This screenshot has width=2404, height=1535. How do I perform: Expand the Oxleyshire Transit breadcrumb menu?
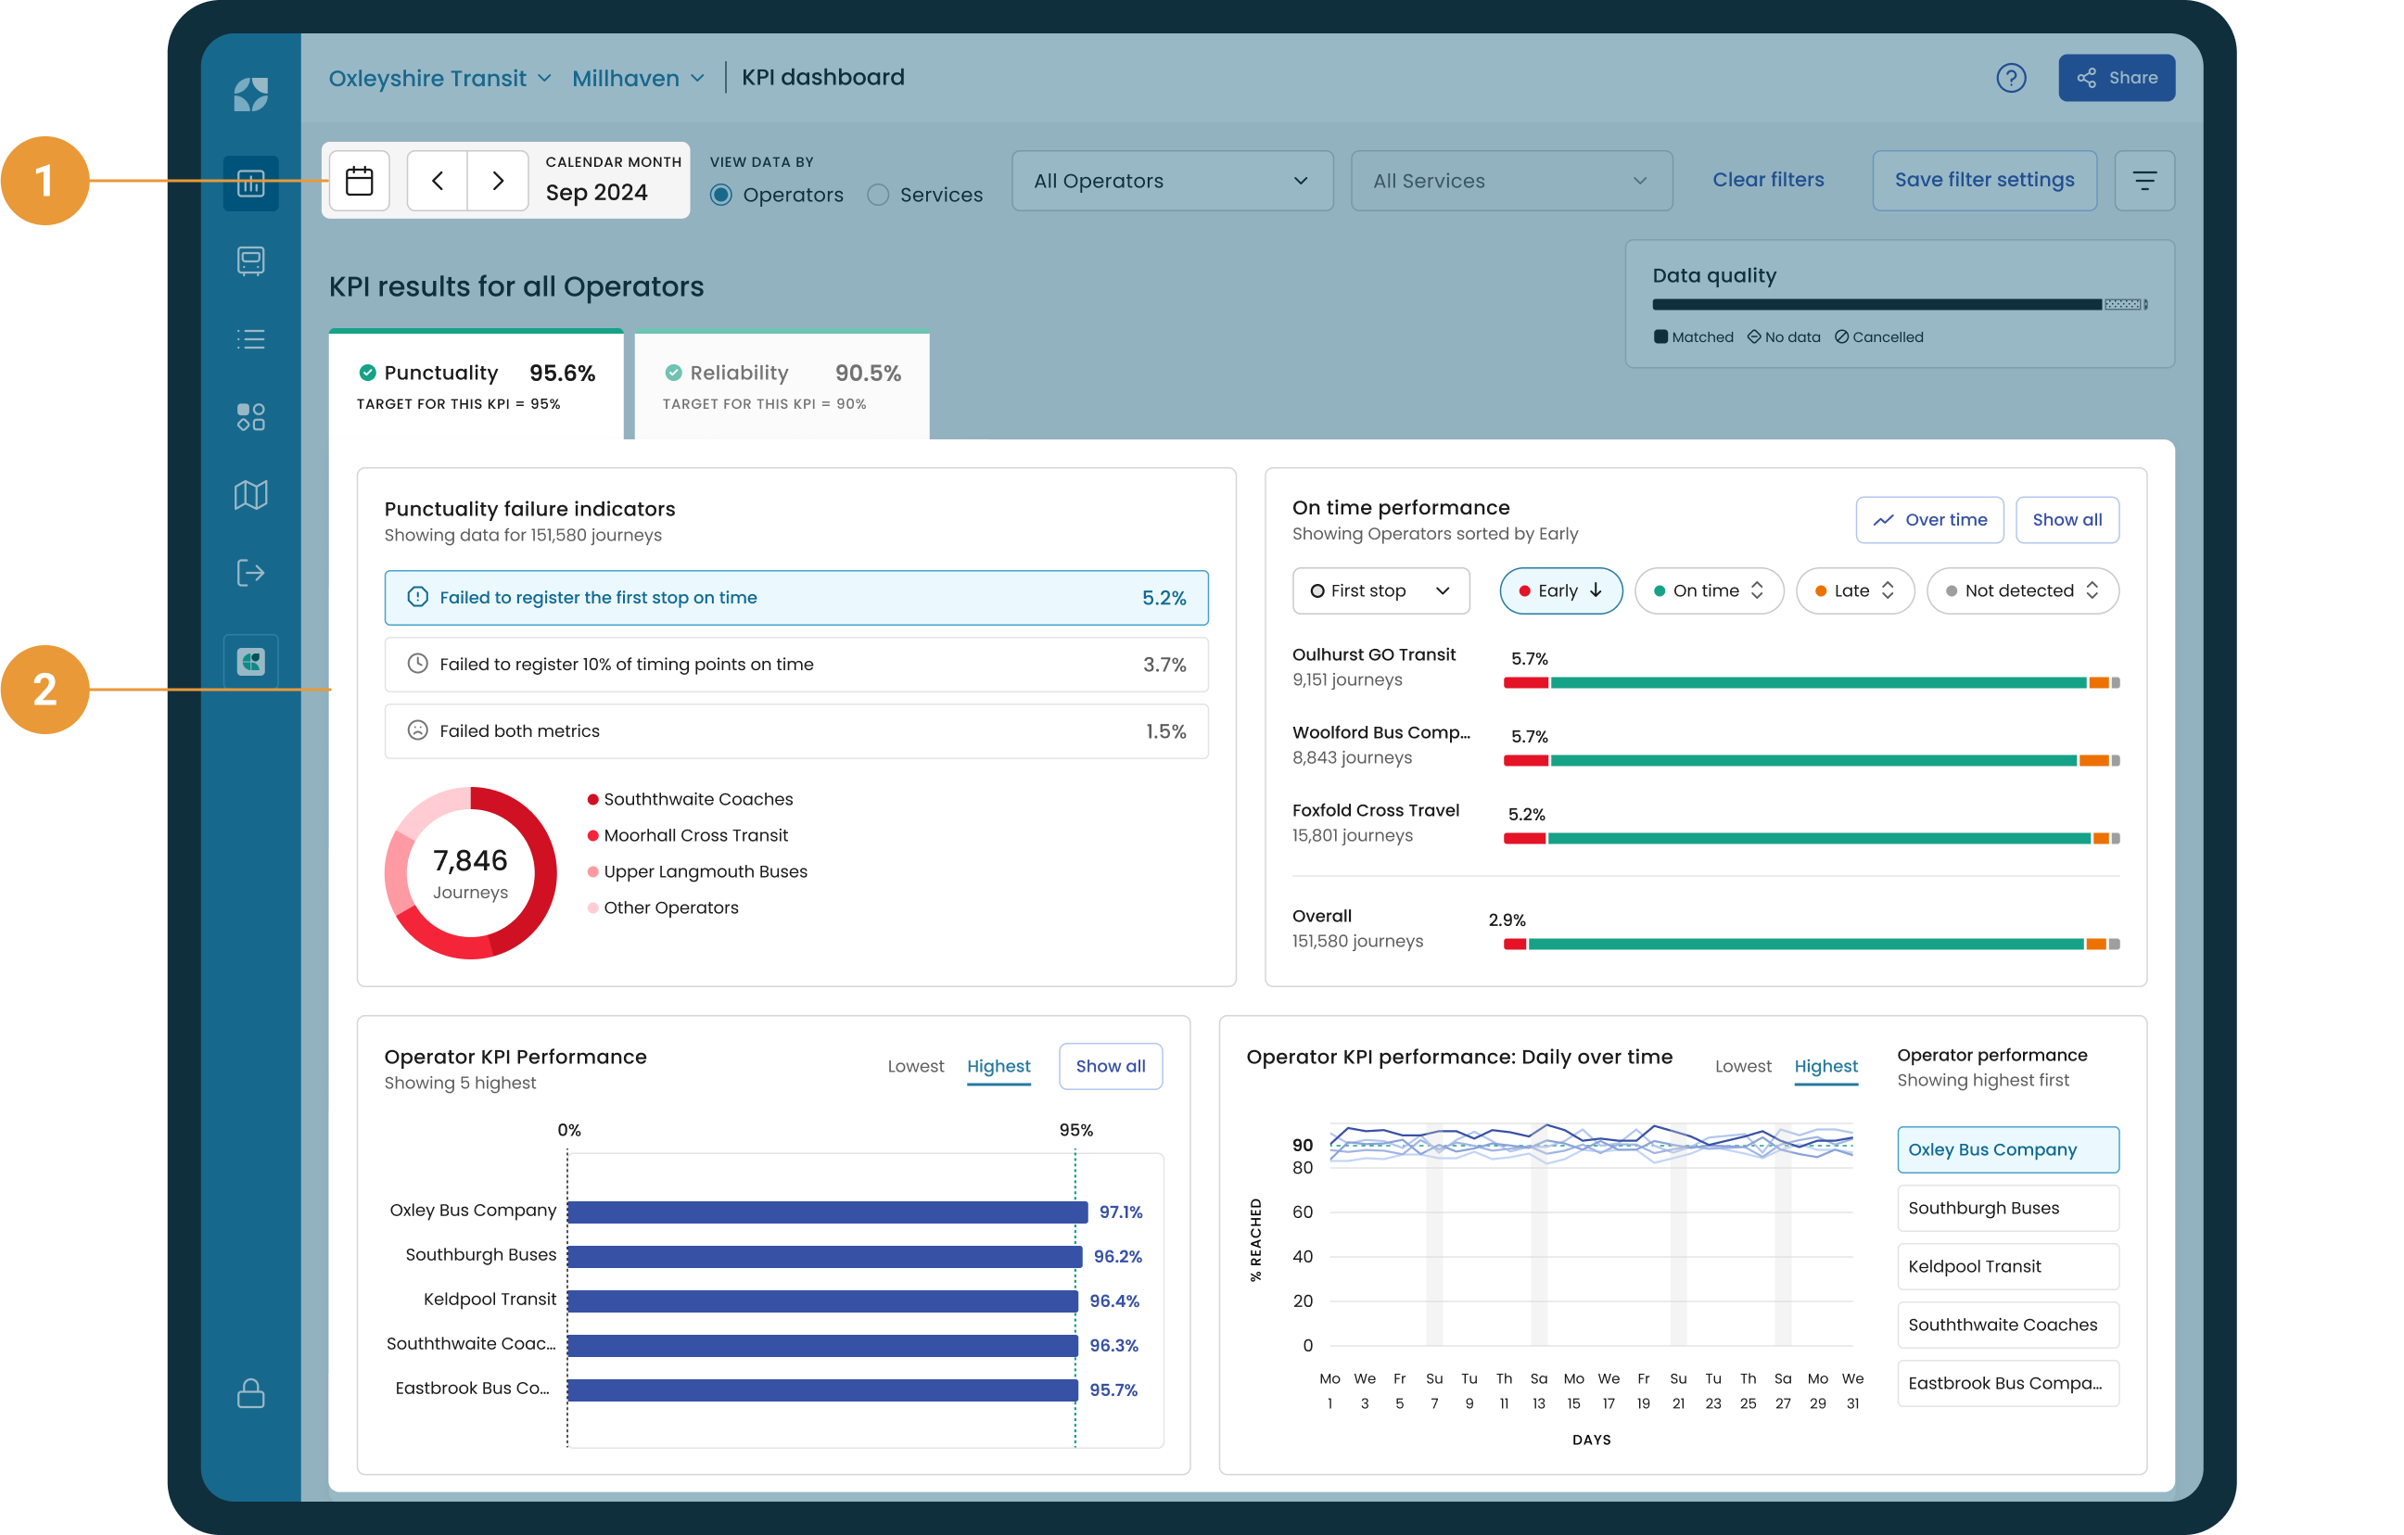pos(439,78)
